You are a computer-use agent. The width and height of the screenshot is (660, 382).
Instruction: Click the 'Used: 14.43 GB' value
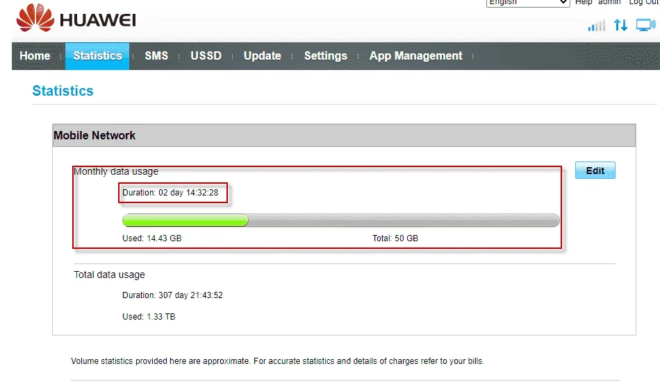pyautogui.click(x=152, y=238)
